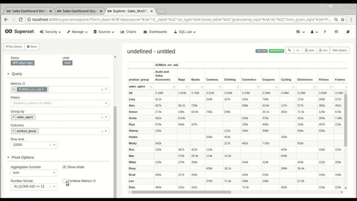Sort by the Cycling column icon
Image resolution: width=357 pixels, height=201 pixels.
(293, 87)
